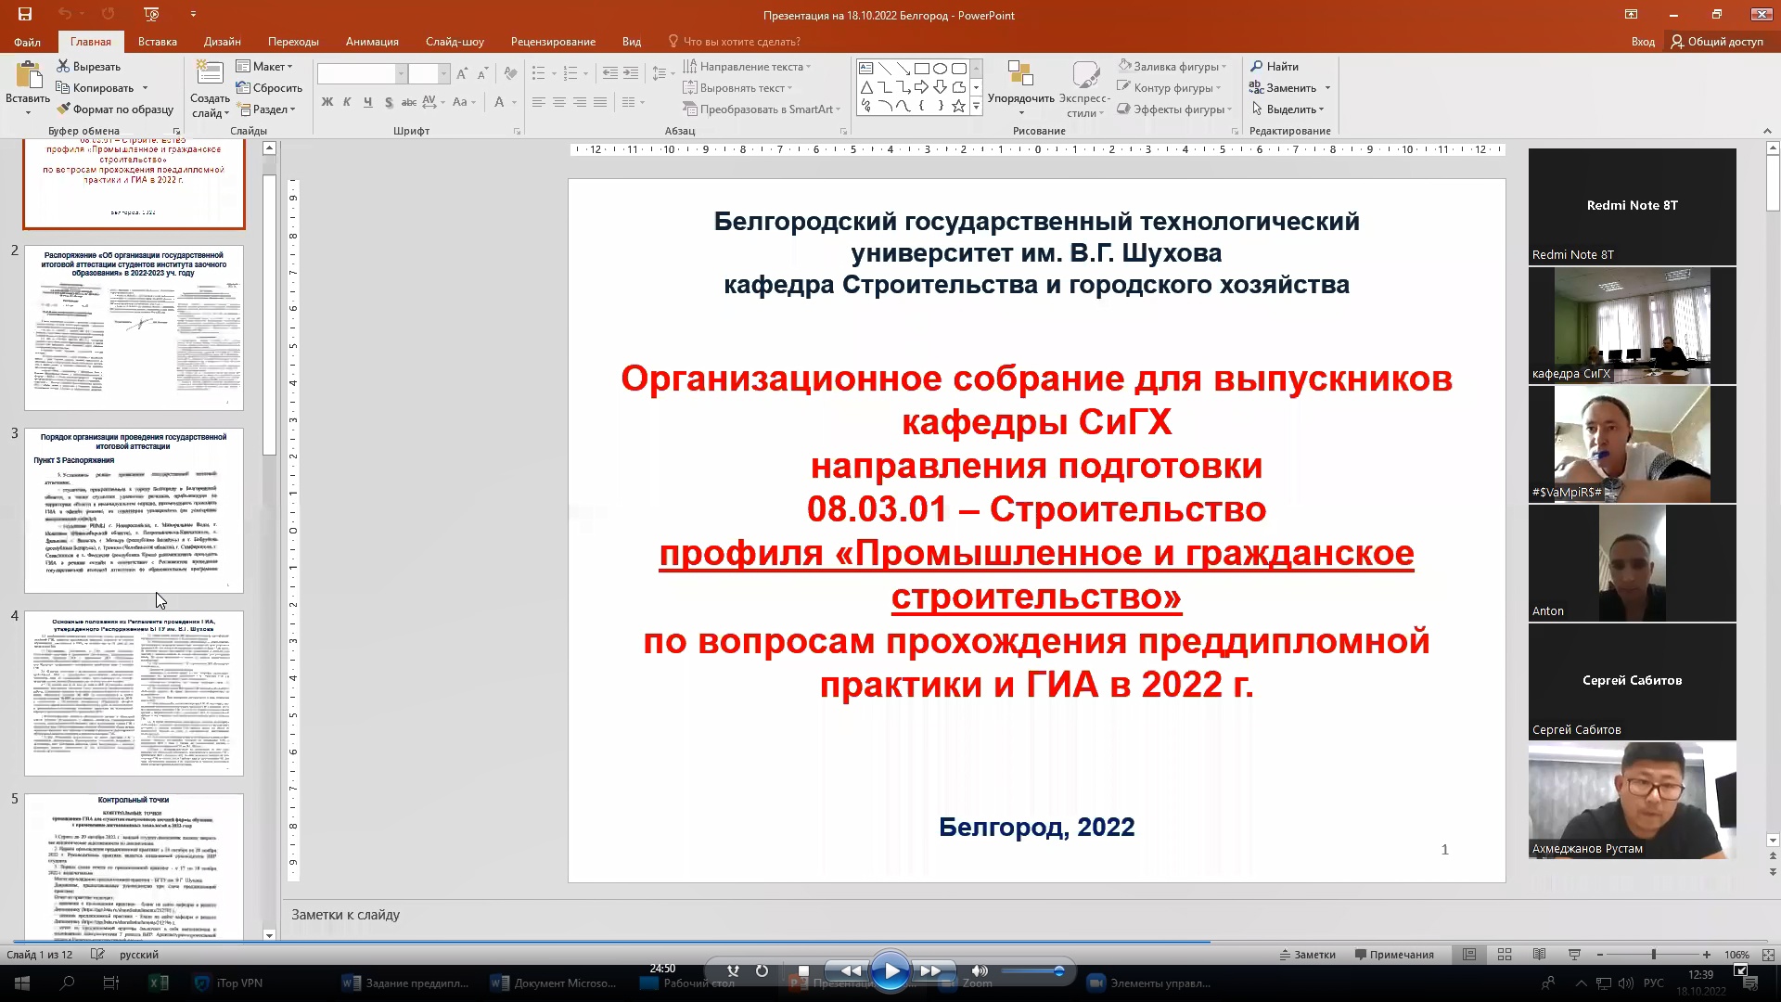1781x1002 pixels.
Task: Click the Copy (Копировать) button
Action: (96, 87)
